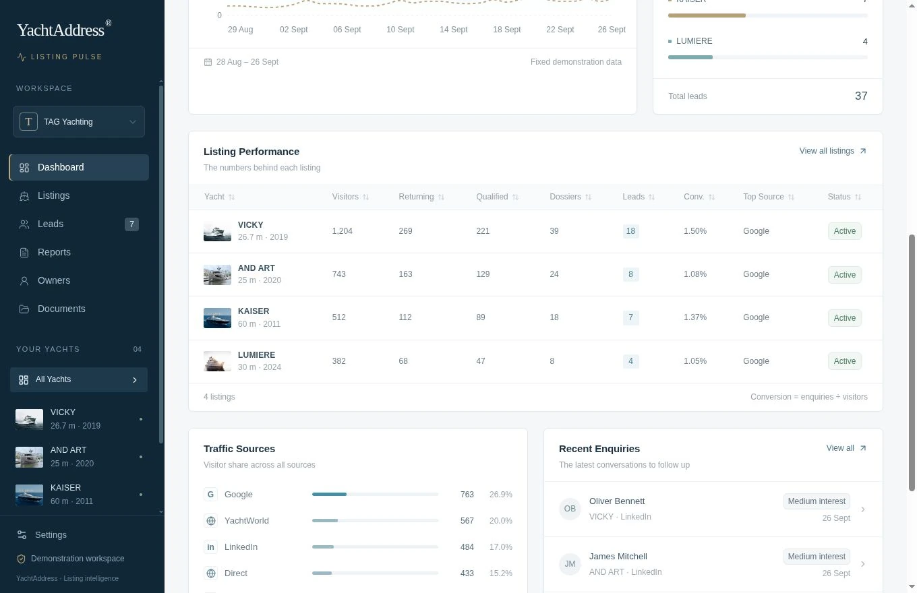Click the VICKY Active status badge
This screenshot has width=917, height=593.
[x=845, y=231]
